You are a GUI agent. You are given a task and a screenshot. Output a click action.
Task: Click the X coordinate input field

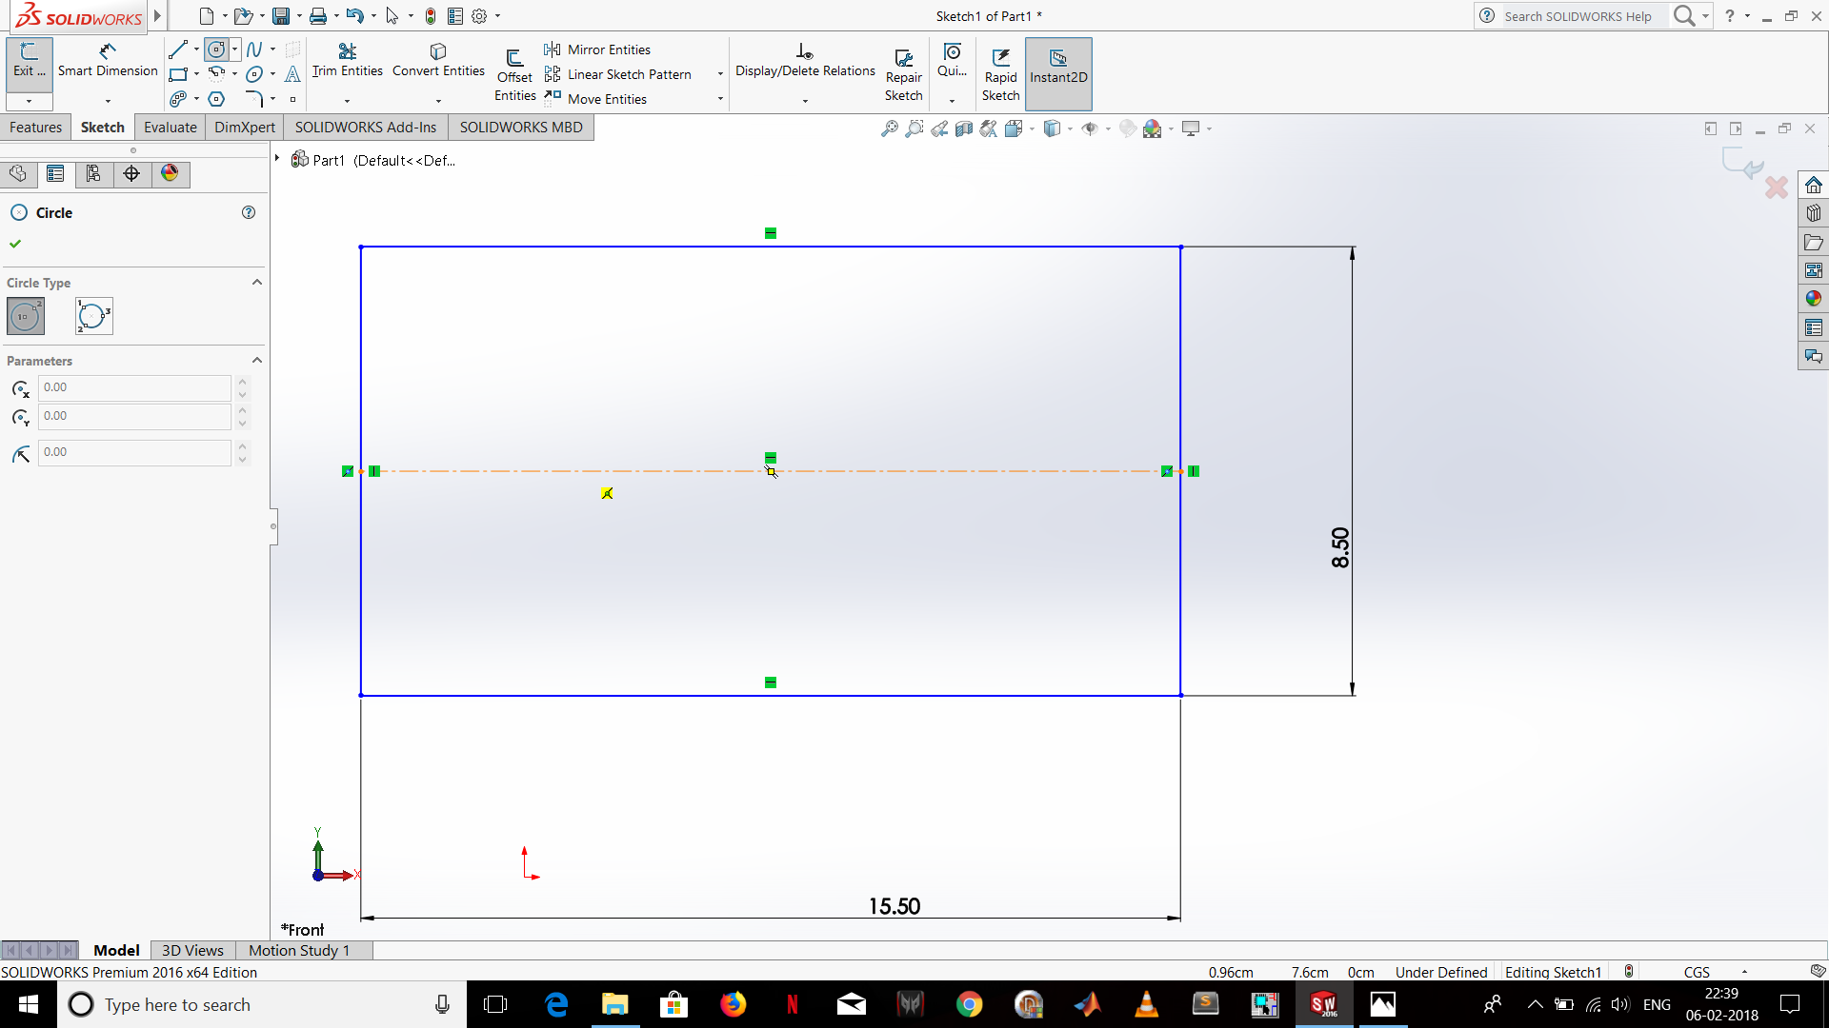[x=134, y=386]
